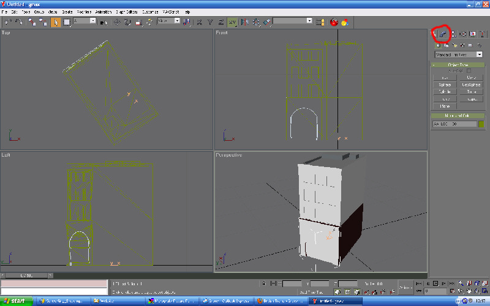Click the rectangular Selection Region tool
This screenshot has width=490, height=306.
67,22
